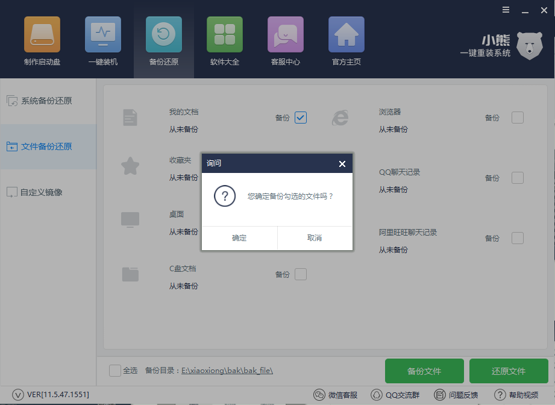Click the 问题反馈 feedback icon
Screen dimensions: 555x405
440,394
